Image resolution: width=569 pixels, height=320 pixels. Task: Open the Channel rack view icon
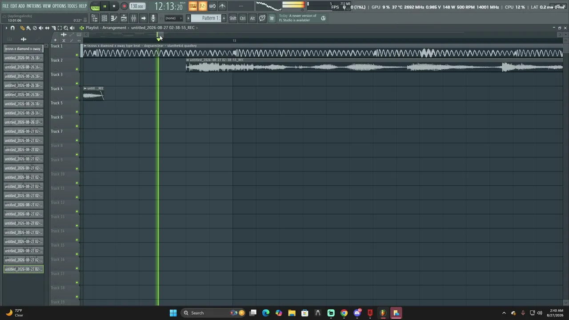pos(104,18)
